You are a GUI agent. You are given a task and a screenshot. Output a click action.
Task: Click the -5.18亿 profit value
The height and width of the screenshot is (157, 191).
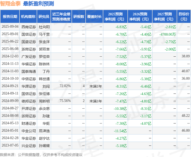coord(121,146)
